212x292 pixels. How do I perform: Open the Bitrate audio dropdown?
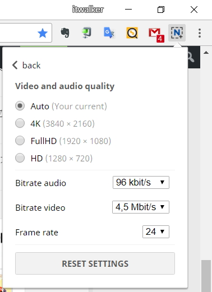pyautogui.click(x=141, y=182)
